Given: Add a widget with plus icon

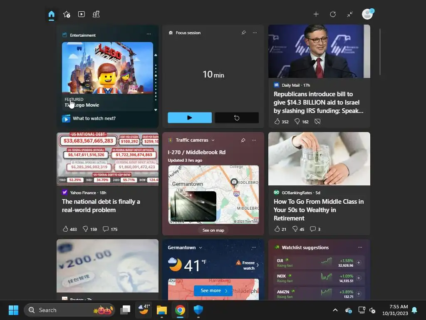Looking at the screenshot, I should (316, 14).
